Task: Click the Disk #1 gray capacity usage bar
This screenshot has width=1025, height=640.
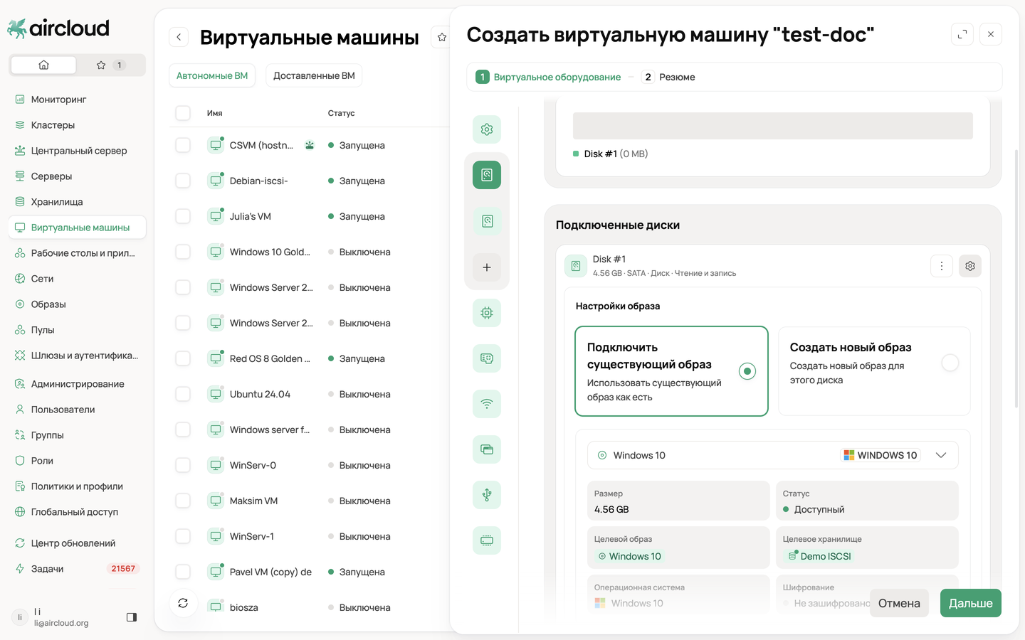Action: click(x=773, y=126)
